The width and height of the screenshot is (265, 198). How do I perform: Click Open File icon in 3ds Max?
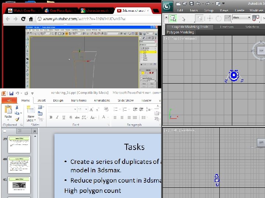(x=185, y=4)
